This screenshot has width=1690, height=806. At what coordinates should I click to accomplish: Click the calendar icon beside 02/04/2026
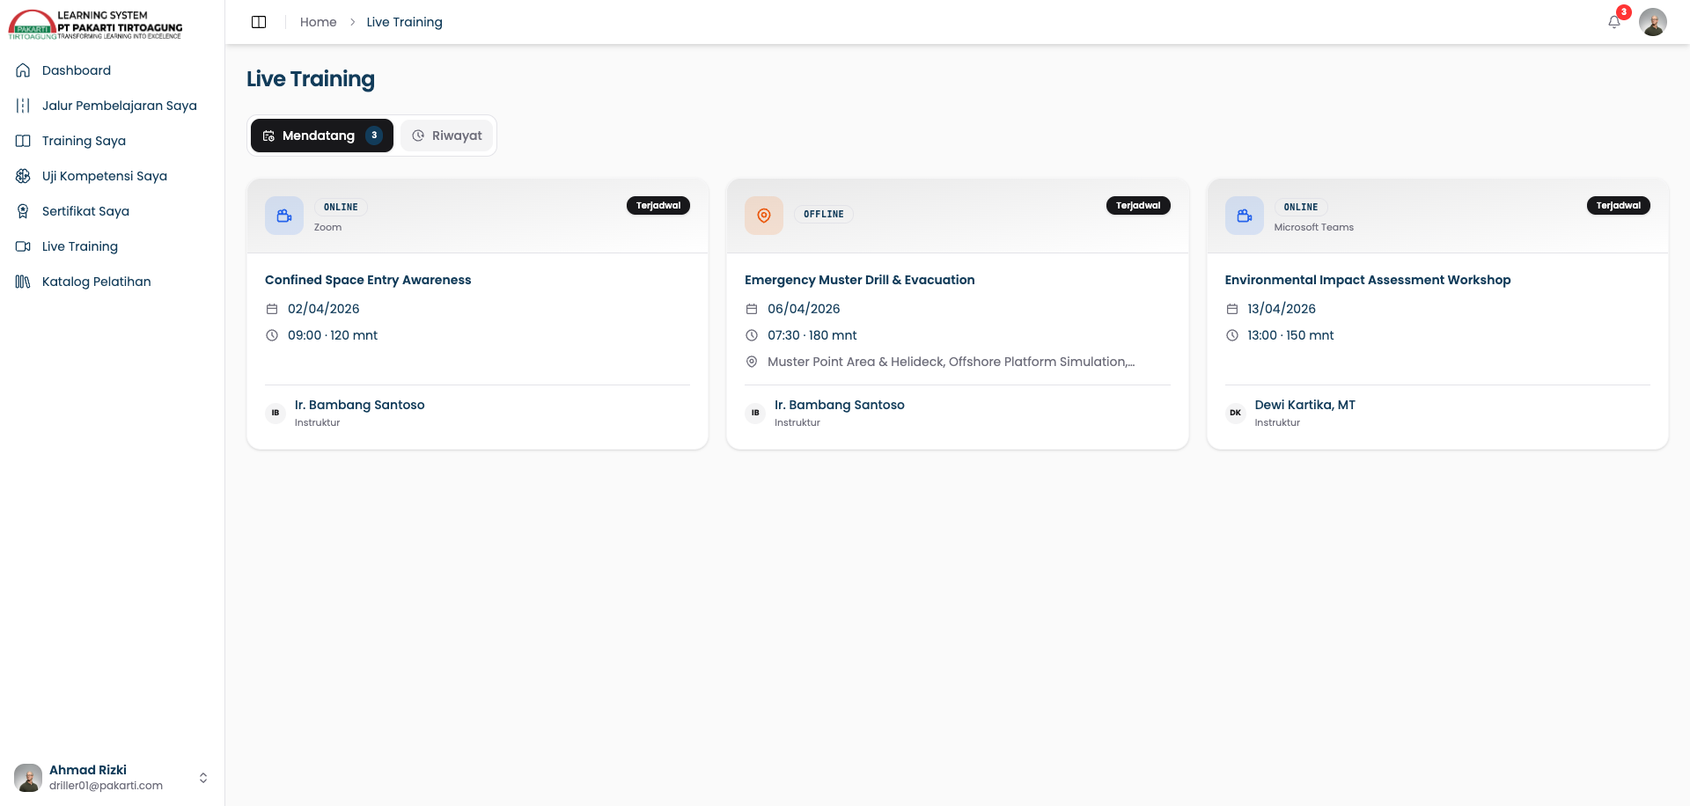(x=272, y=309)
